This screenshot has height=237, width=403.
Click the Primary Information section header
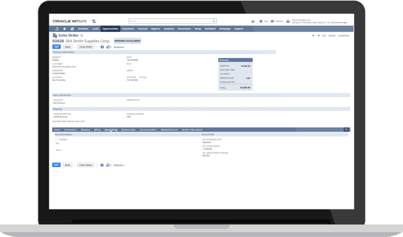click(164, 52)
